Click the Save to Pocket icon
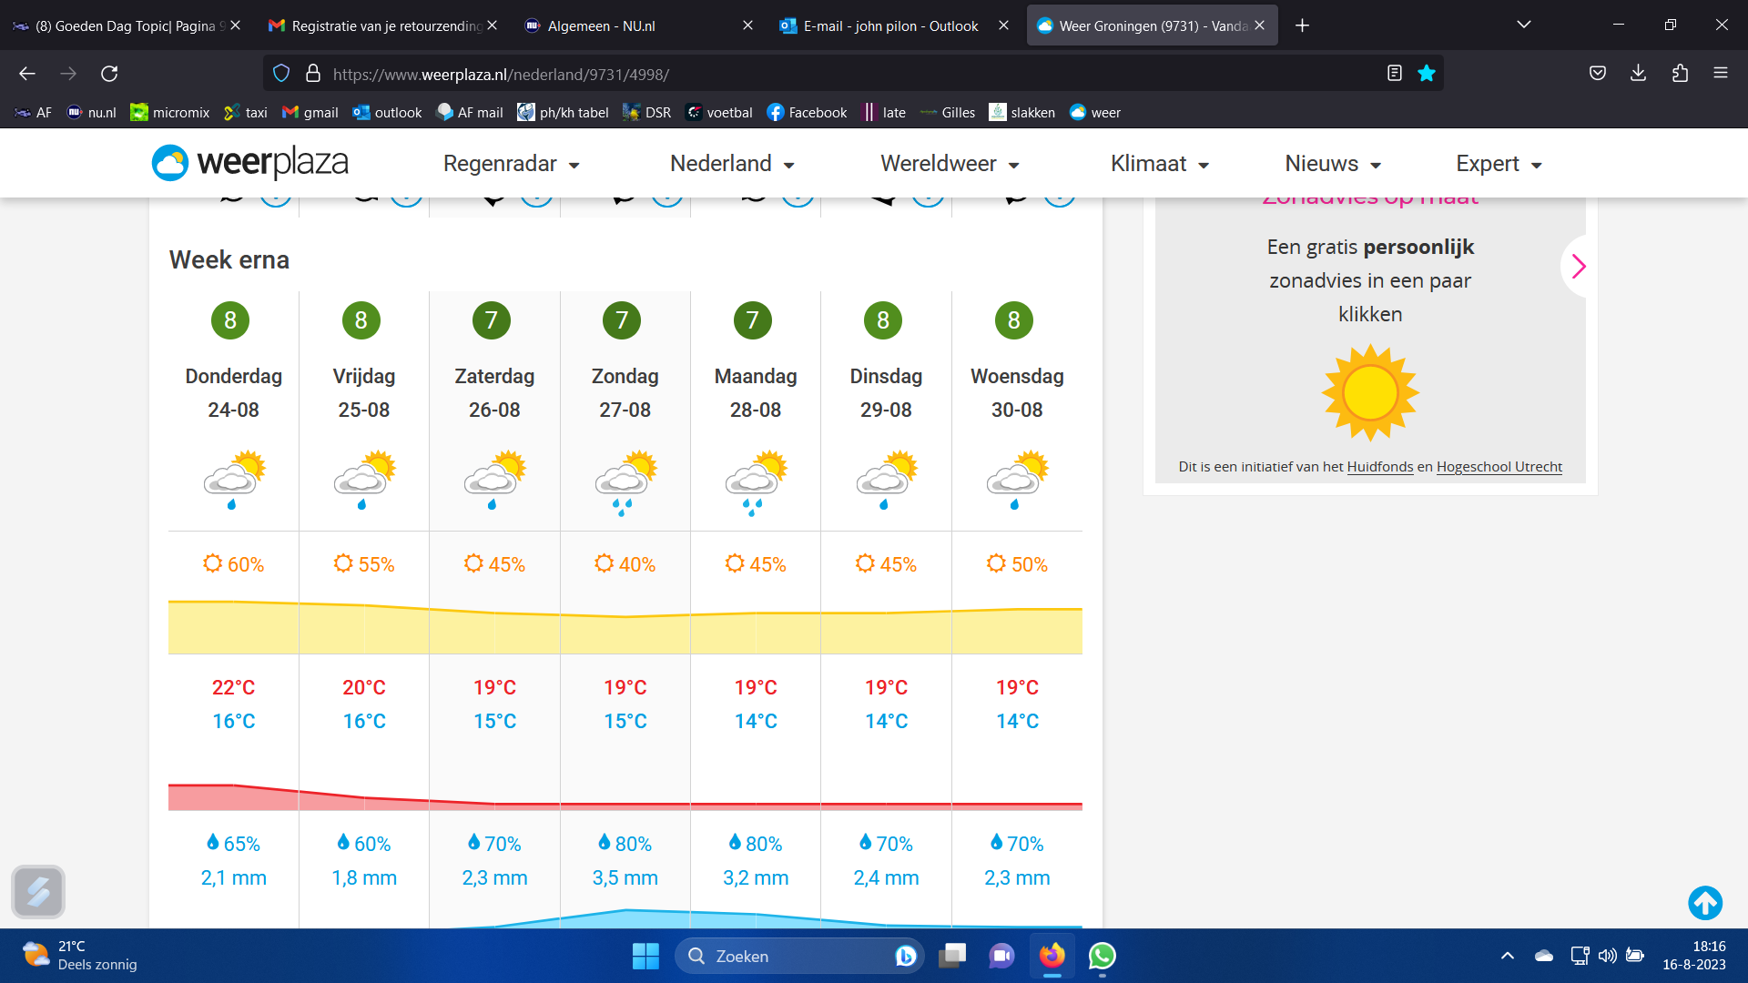 point(1597,74)
